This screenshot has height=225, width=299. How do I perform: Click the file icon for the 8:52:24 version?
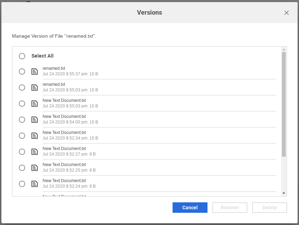pos(35,183)
